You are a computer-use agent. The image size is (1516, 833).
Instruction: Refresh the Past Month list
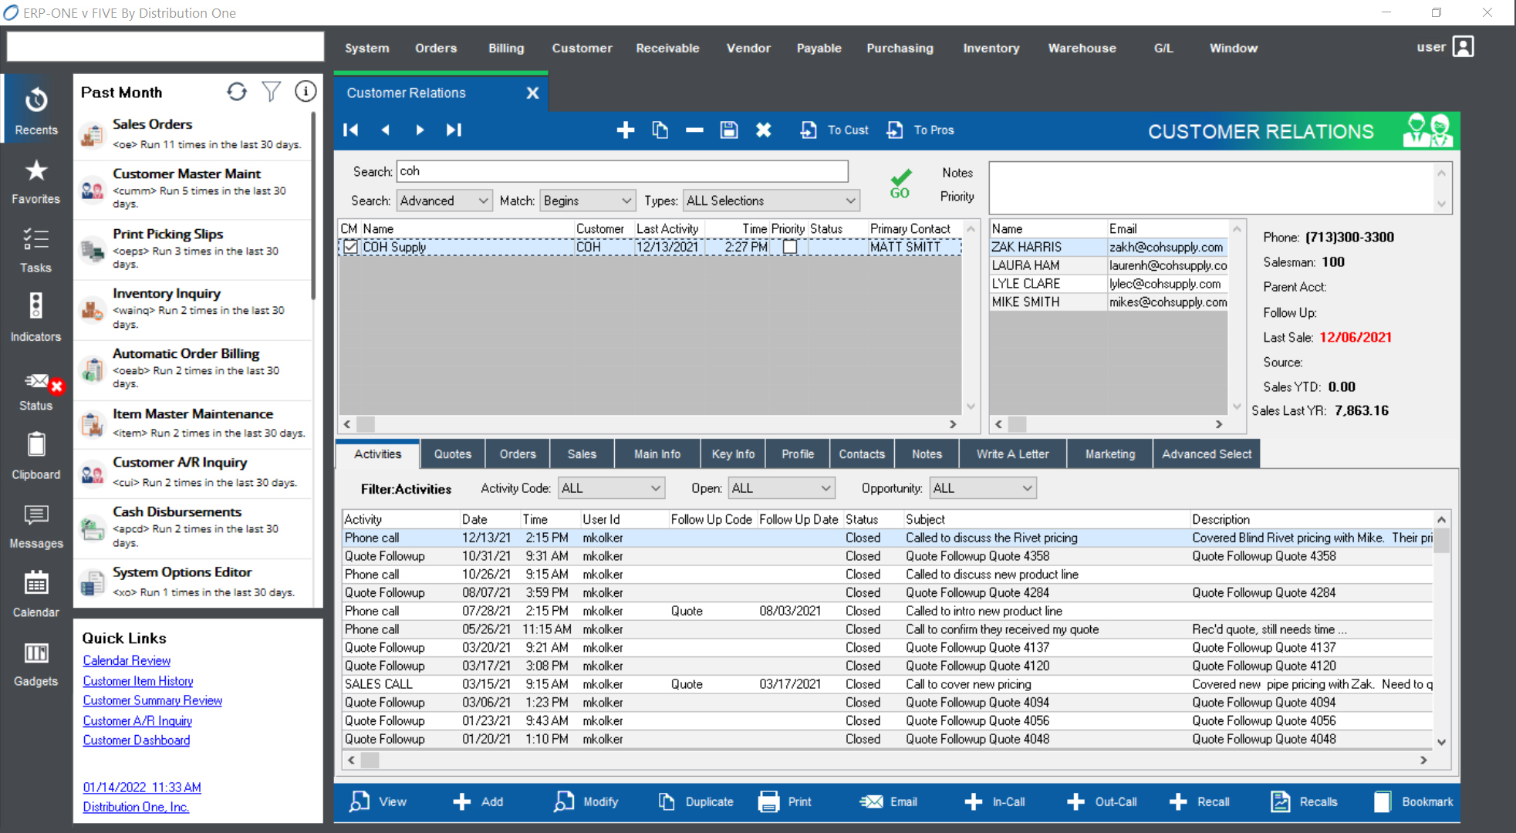click(237, 92)
